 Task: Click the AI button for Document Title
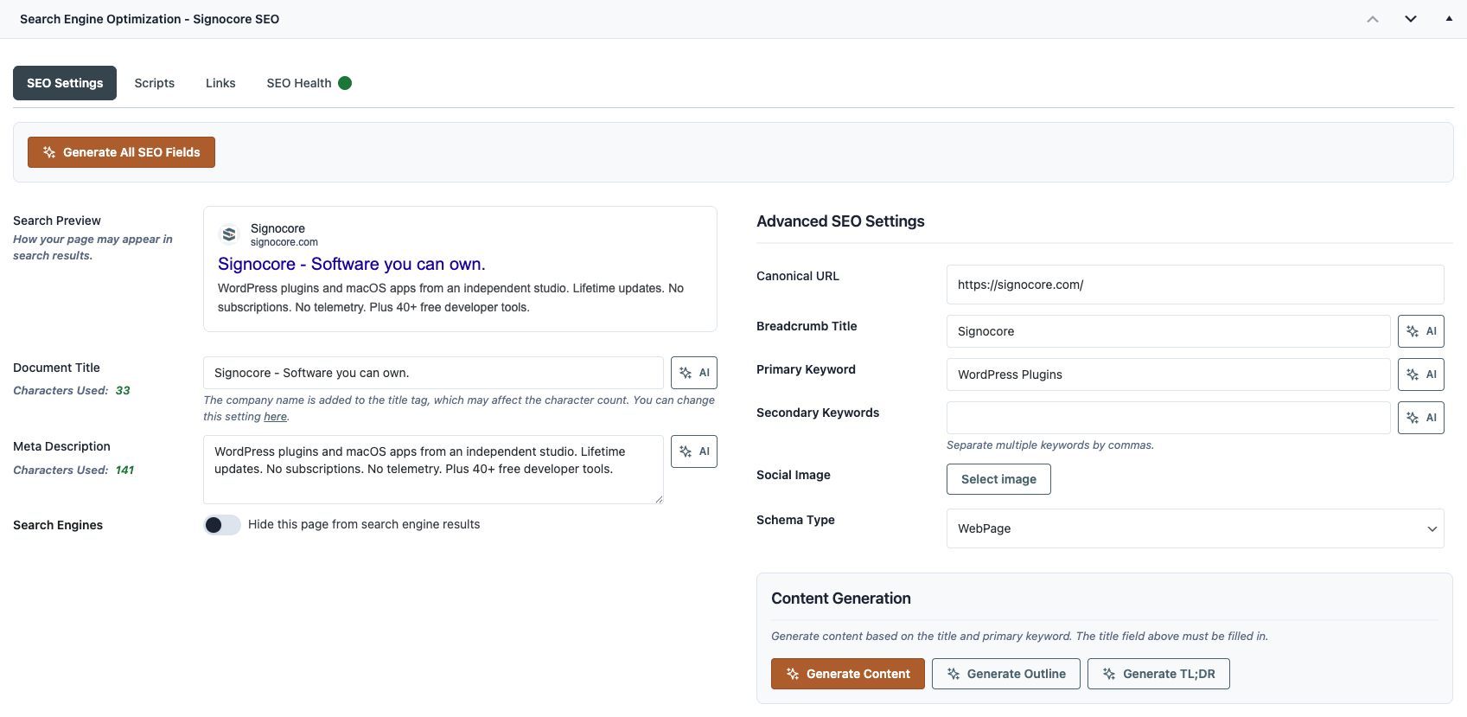click(x=694, y=373)
